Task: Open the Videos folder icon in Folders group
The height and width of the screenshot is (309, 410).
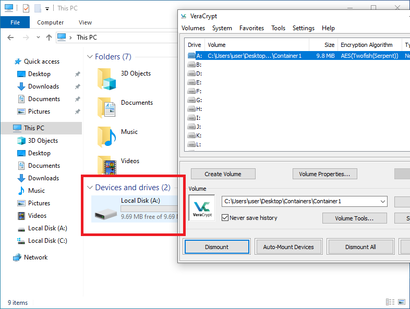Action: pyautogui.click(x=106, y=165)
